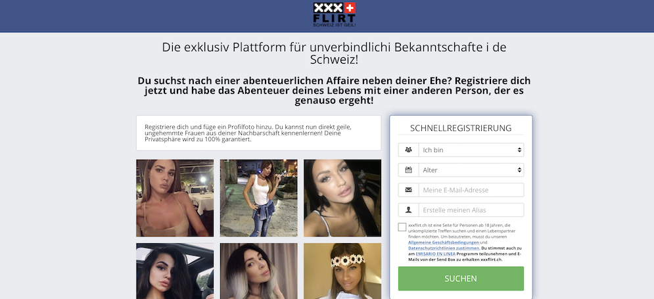Click the Alter dropdown arrows
Image resolution: width=654 pixels, height=299 pixels.
[x=519, y=170]
